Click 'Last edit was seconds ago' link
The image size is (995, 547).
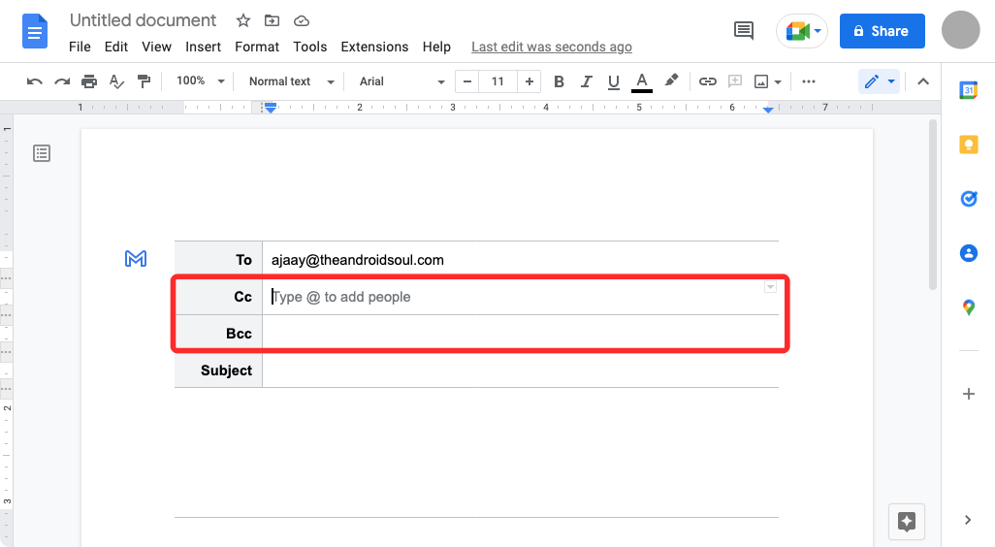point(552,47)
